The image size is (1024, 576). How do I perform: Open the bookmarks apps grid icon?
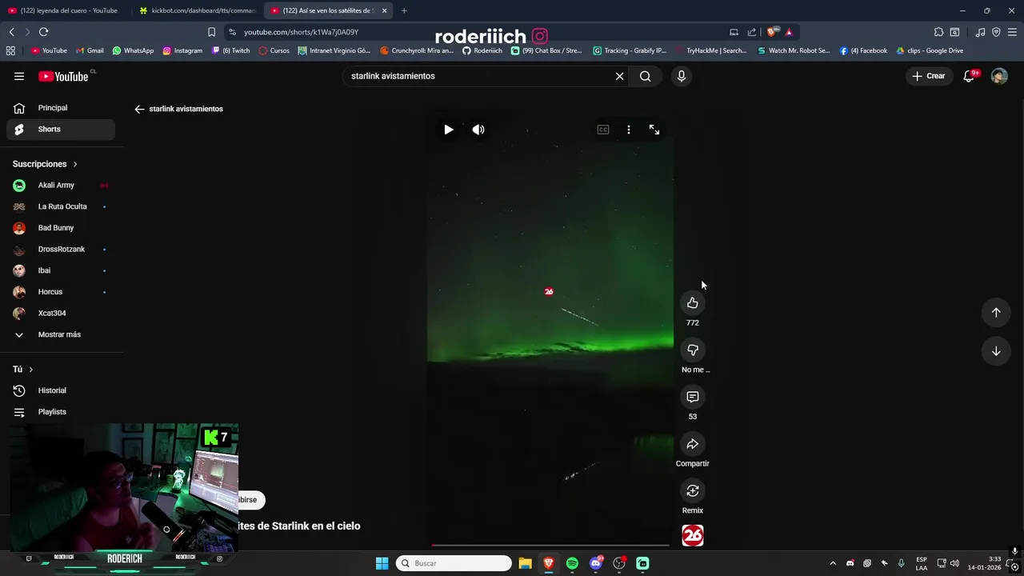click(x=10, y=50)
